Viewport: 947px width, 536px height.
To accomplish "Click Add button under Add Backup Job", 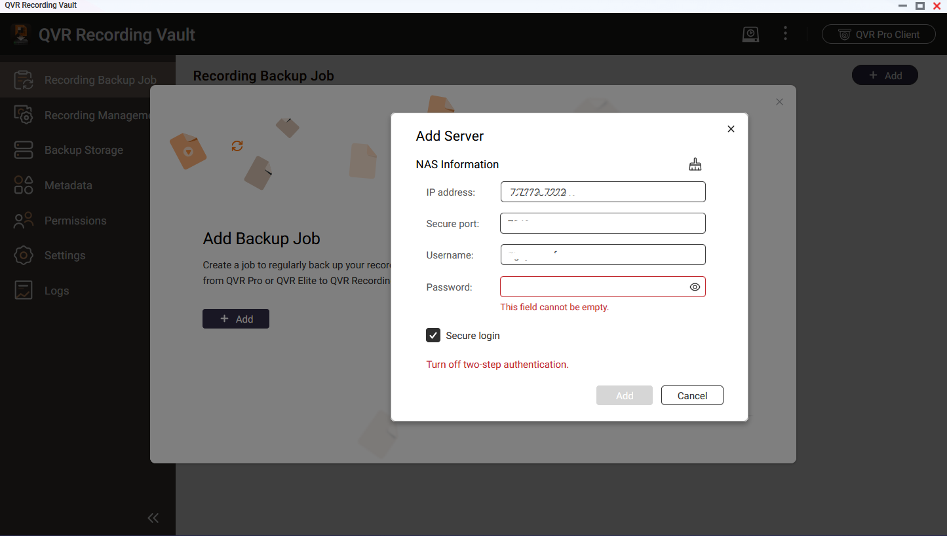I will pos(236,319).
